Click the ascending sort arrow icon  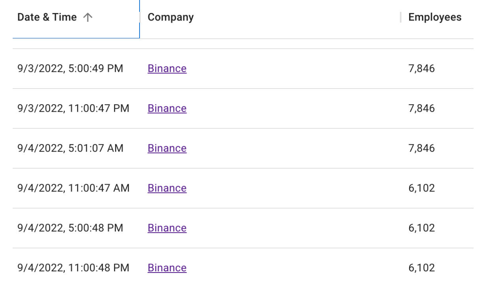(88, 17)
